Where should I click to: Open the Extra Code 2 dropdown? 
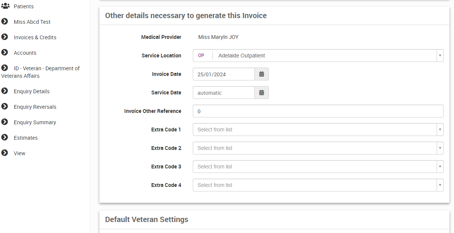[440, 148]
